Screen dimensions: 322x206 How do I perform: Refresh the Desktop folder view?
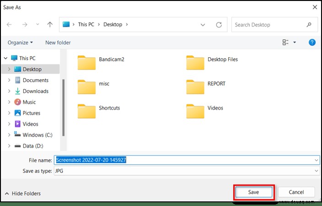coord(219,25)
